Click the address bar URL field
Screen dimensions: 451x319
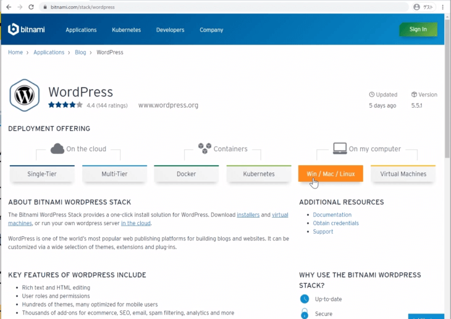224,7
